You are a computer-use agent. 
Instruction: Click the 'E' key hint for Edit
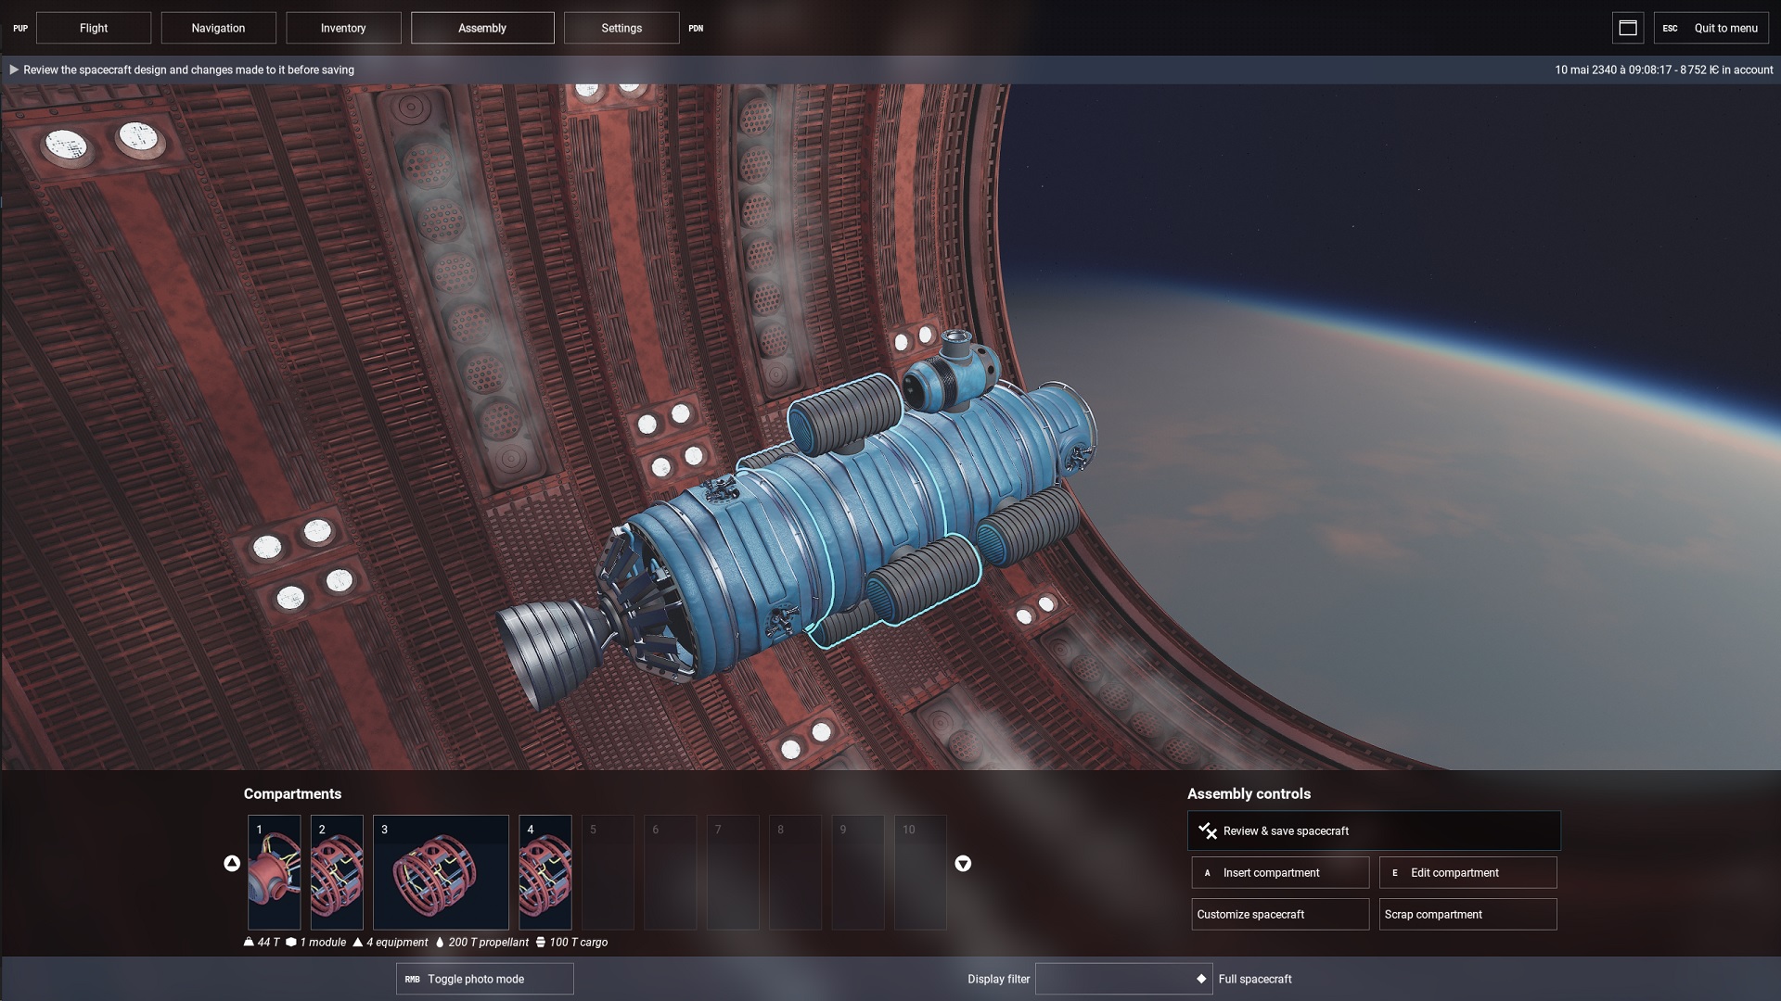coord(1394,873)
